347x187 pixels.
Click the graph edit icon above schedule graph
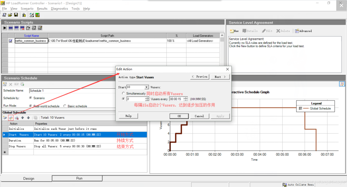coord(342,84)
